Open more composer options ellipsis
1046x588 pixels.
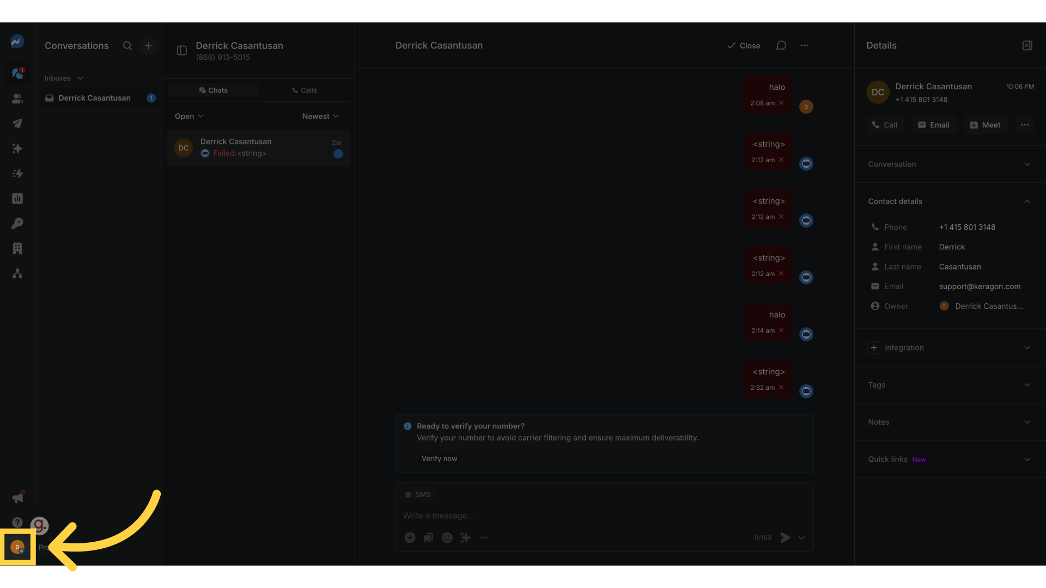coord(484,538)
